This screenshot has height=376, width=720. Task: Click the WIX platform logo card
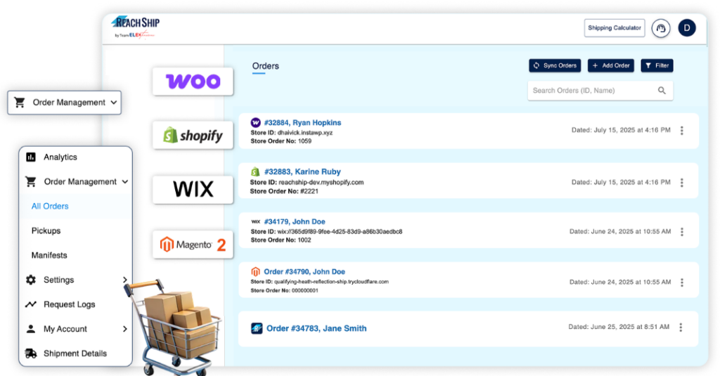coord(193,189)
